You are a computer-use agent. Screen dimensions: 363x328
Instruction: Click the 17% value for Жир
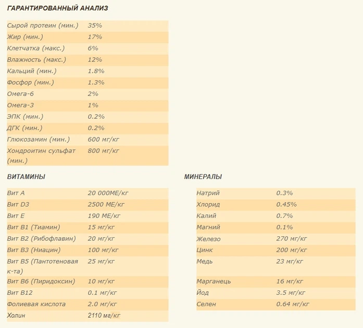(95, 37)
